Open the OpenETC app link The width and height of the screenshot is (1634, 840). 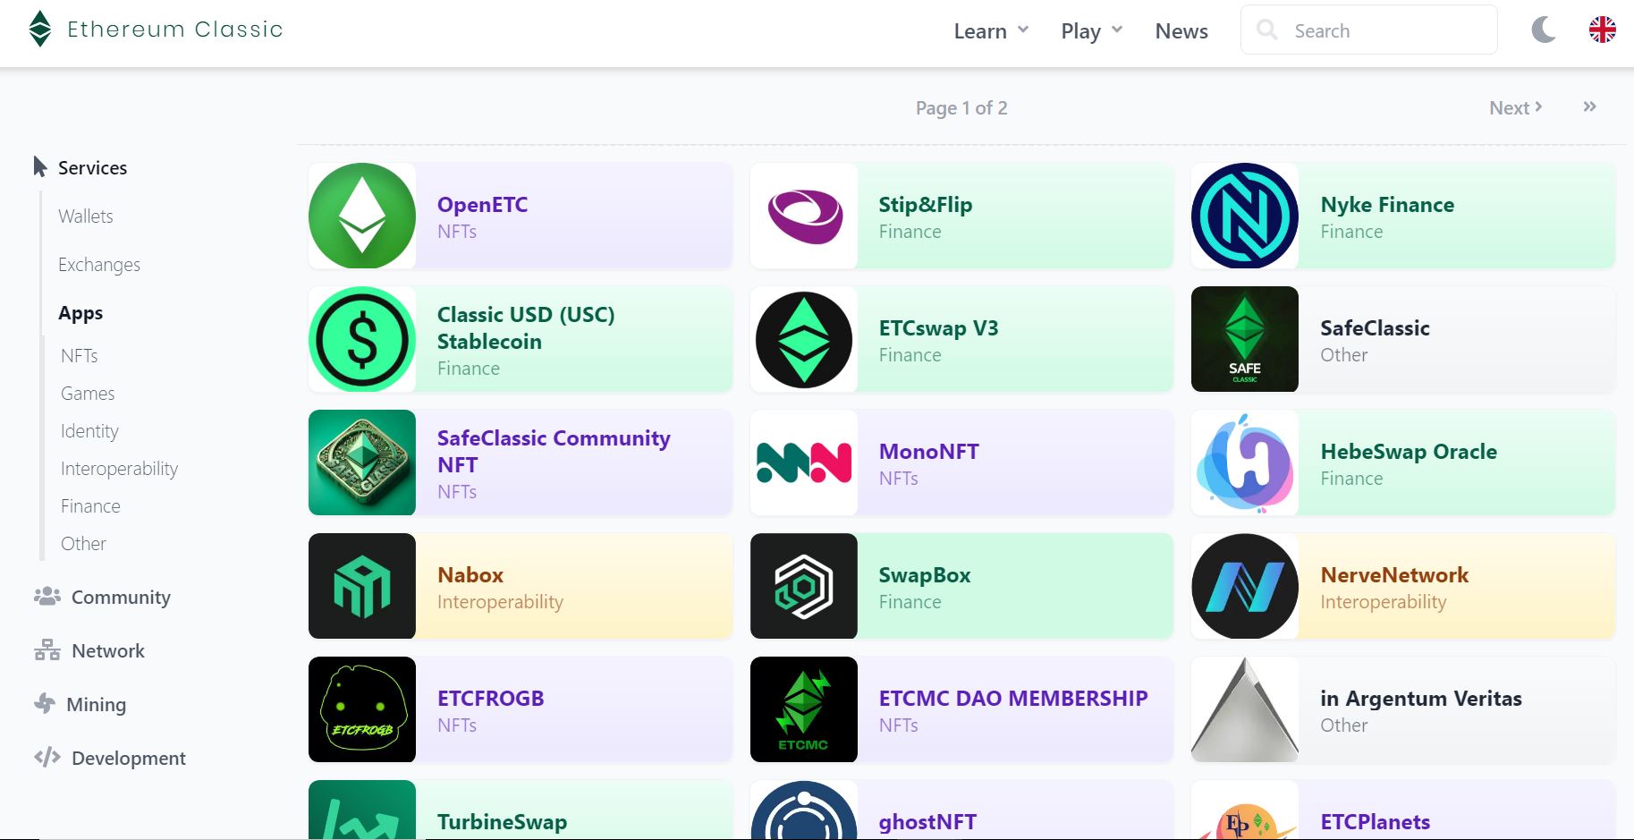click(482, 204)
